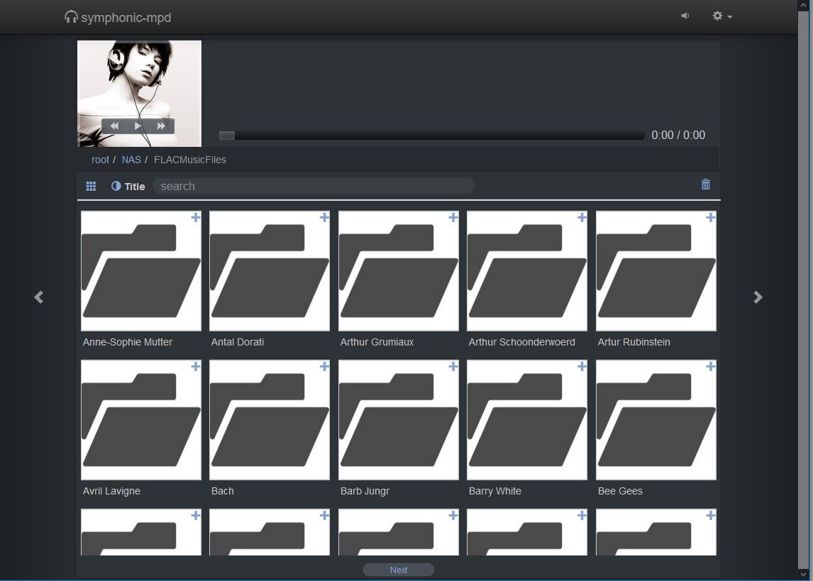Screen dimensions: 813x581
Task: Click the playback progress slider handle
Action: click(227, 135)
